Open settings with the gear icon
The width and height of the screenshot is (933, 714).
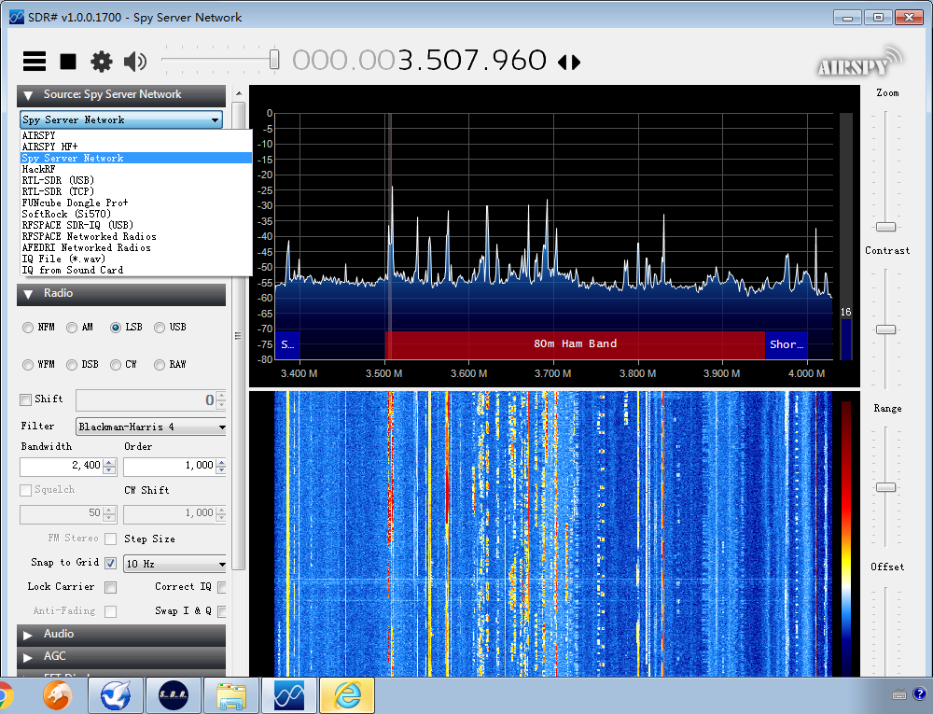[101, 62]
